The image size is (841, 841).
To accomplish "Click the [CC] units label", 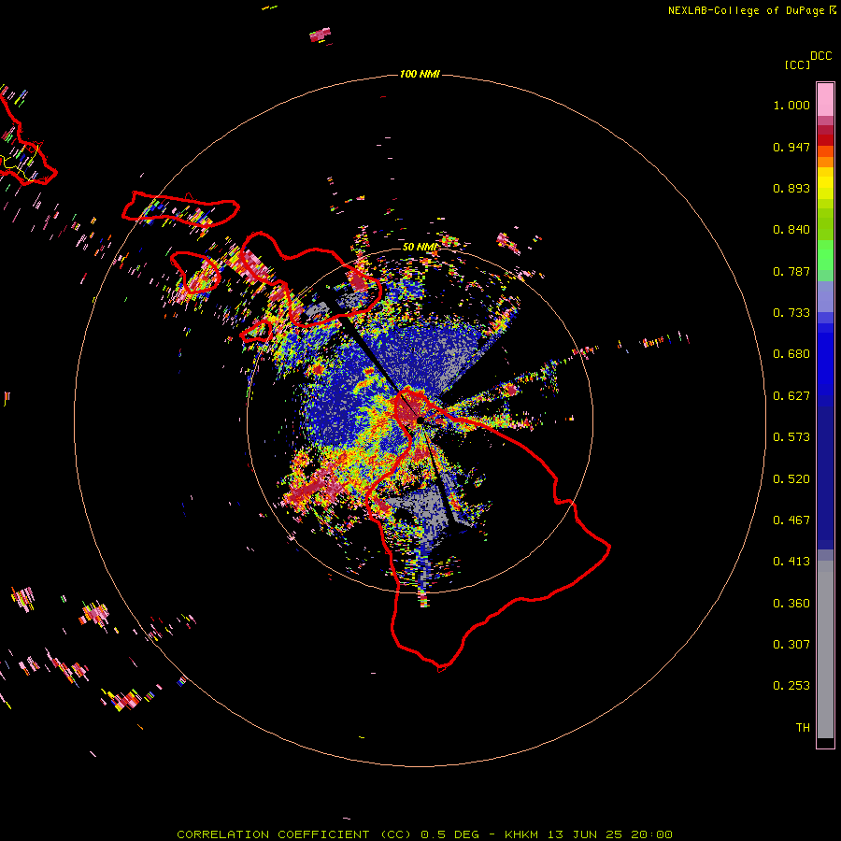I will (797, 64).
